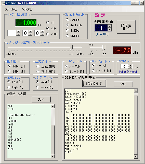Screen dimensions: 145x164
Task: Click the red -12.0 dBm level display
Action: coord(122,50)
